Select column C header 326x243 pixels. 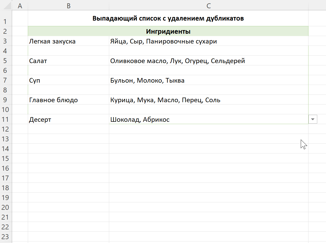click(209, 6)
